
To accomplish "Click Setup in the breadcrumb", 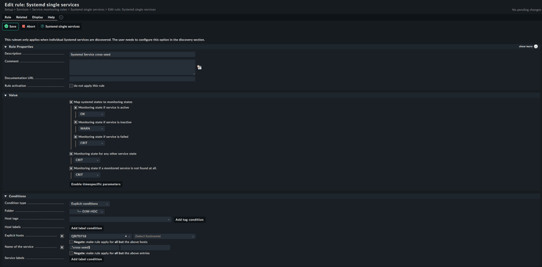I will pos(9,10).
